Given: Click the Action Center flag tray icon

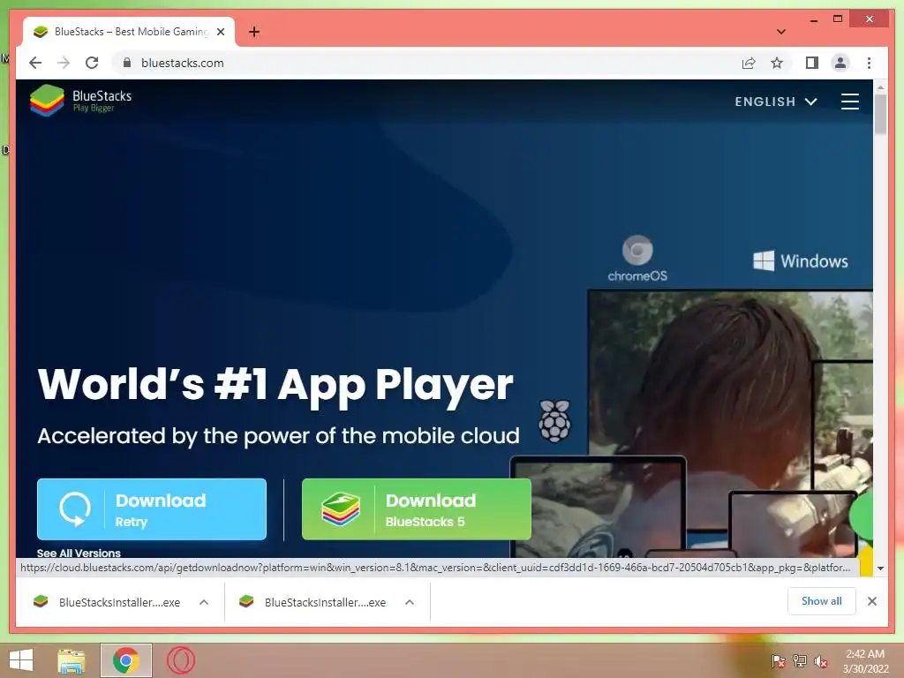Looking at the screenshot, I should (x=779, y=661).
